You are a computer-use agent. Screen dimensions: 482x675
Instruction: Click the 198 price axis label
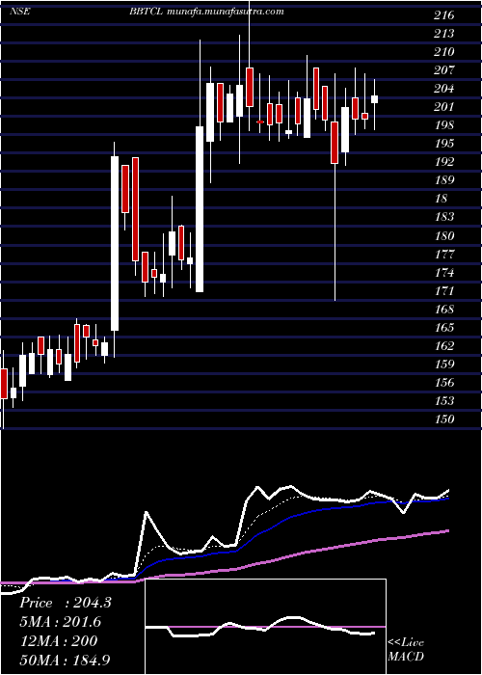coord(444,125)
